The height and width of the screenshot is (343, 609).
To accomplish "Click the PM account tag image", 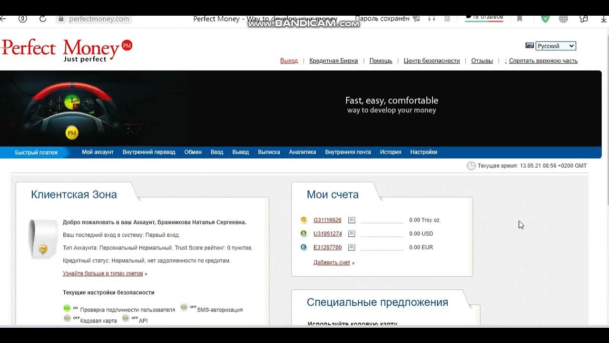I will (43, 239).
